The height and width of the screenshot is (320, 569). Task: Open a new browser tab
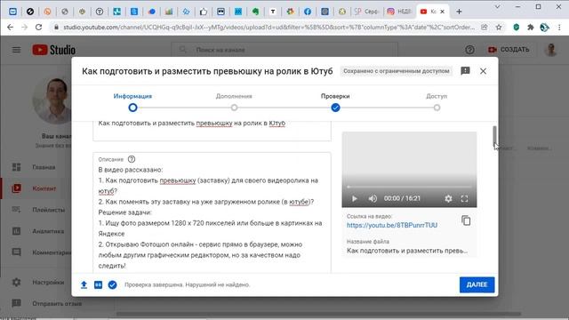(459, 12)
